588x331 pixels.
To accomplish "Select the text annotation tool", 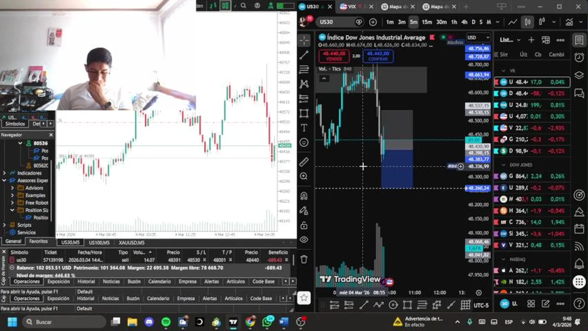I will click(x=304, y=128).
